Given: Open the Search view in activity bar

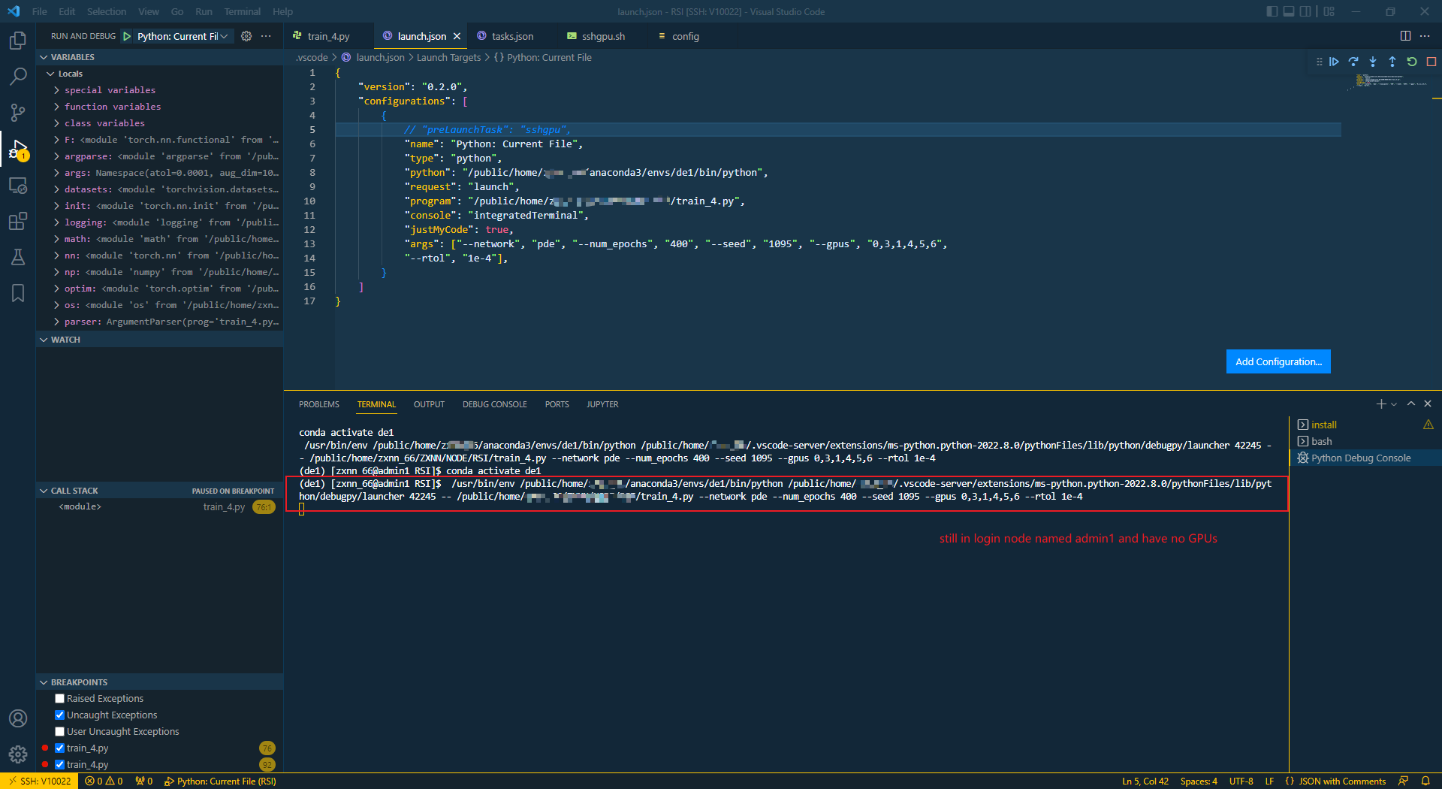Looking at the screenshot, I should click(x=18, y=76).
